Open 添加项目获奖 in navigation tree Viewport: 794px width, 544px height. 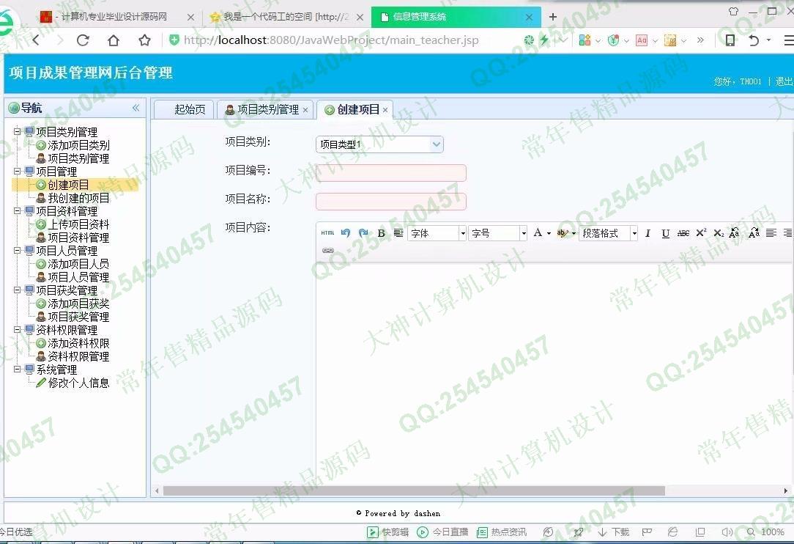pyautogui.click(x=78, y=304)
